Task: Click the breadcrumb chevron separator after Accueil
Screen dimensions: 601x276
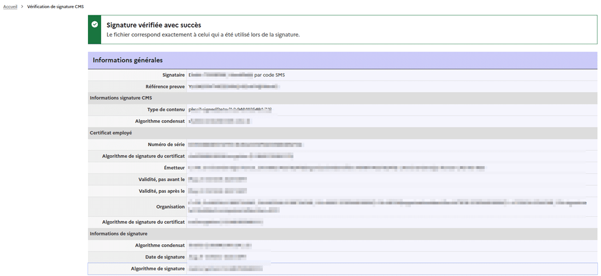Action: coord(22,7)
